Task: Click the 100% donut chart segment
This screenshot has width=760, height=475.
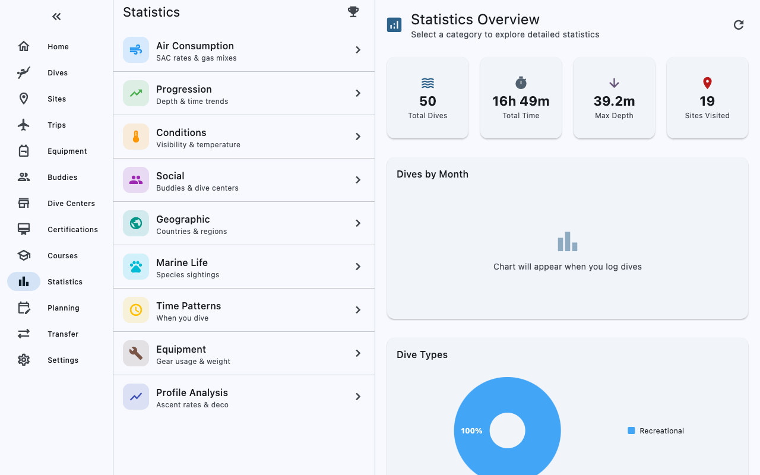Action: pyautogui.click(x=471, y=431)
